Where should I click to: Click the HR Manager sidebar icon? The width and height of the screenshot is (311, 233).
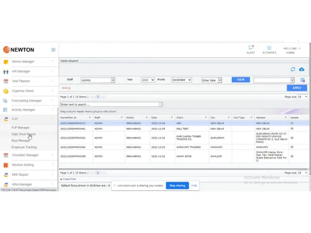(6, 71)
